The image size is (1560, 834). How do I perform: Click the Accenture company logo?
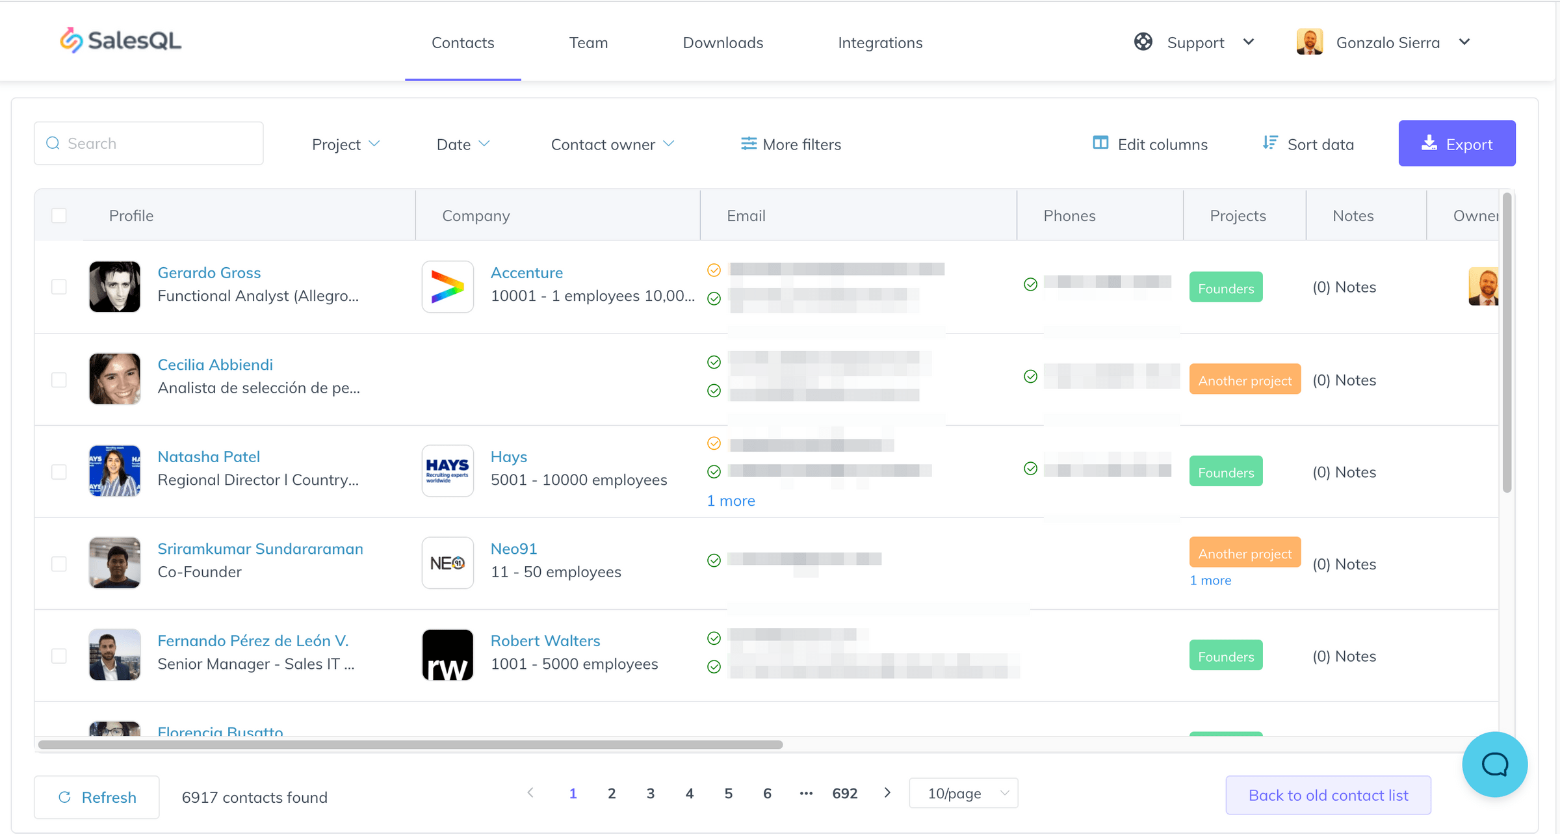447,287
